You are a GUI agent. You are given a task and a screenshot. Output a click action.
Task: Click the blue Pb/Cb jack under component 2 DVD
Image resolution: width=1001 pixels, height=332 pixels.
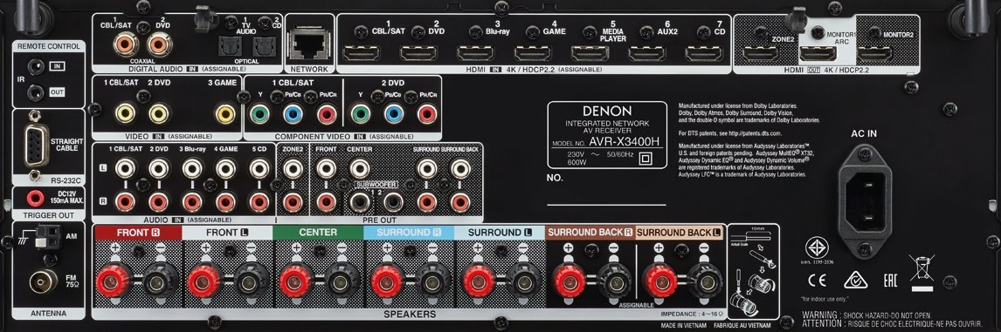coord(393,115)
